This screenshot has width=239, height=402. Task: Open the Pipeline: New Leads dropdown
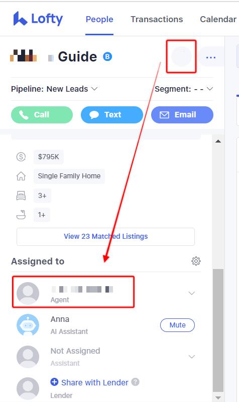pyautogui.click(x=54, y=89)
